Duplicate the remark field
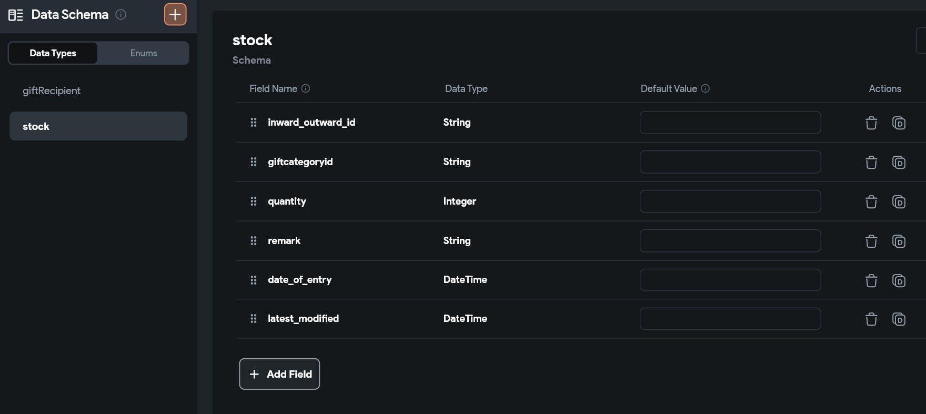Image resolution: width=926 pixels, height=414 pixels. pos(899,241)
